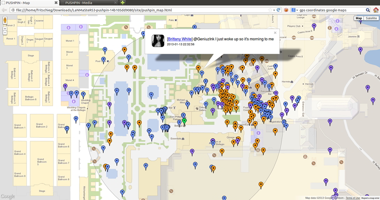
Task: Click Brittany White's profile photo thumbnail
Action: pos(158,40)
